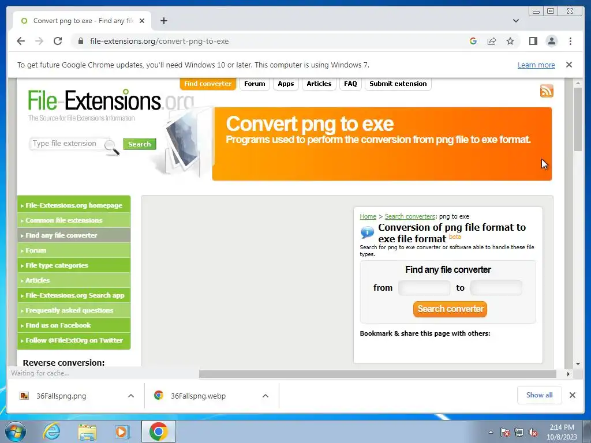Screen dimensions: 591x443
Task: Bookmark page with the star icon
Action: (510, 41)
